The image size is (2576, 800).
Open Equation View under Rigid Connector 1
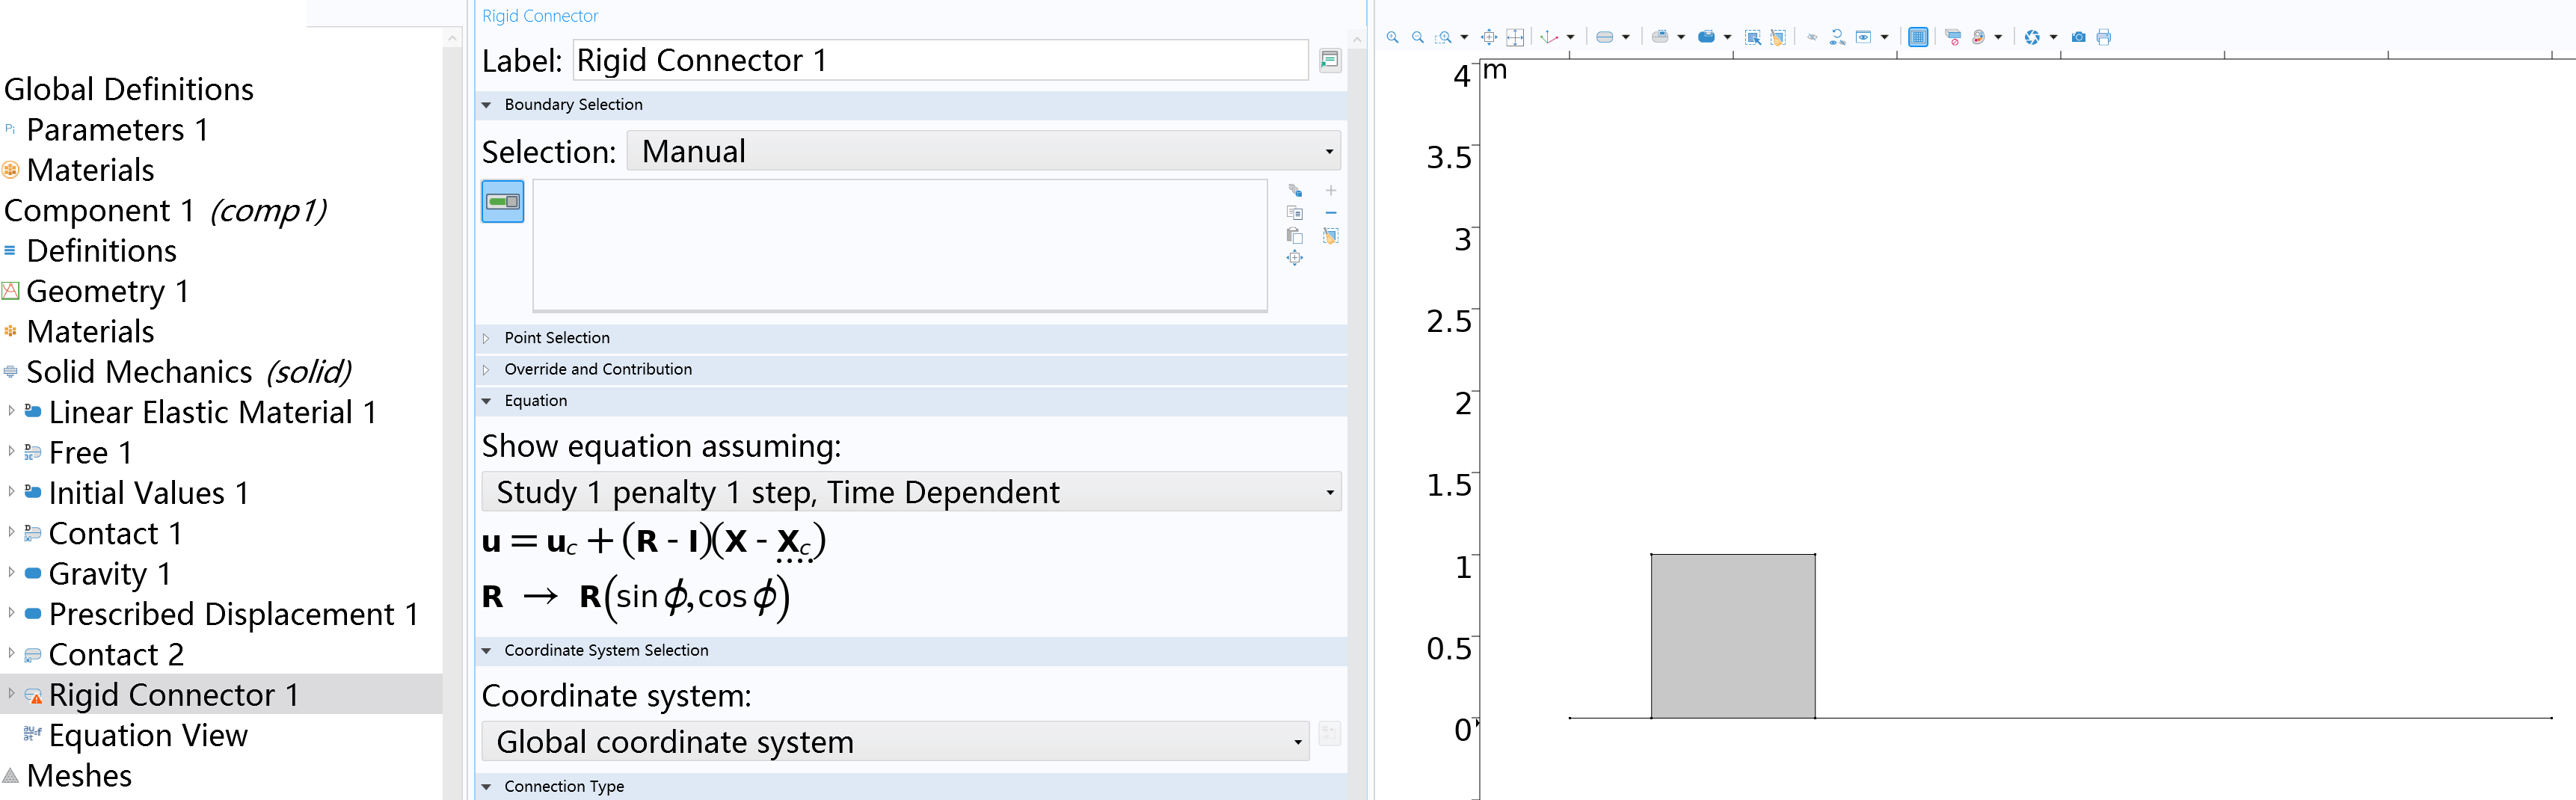point(148,736)
